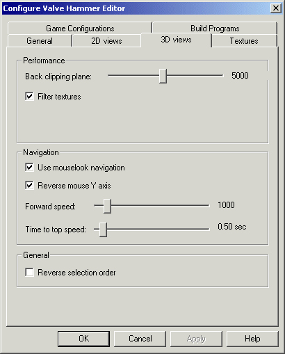Click the Forward speed label
The width and height of the screenshot is (285, 354).
click(x=50, y=207)
